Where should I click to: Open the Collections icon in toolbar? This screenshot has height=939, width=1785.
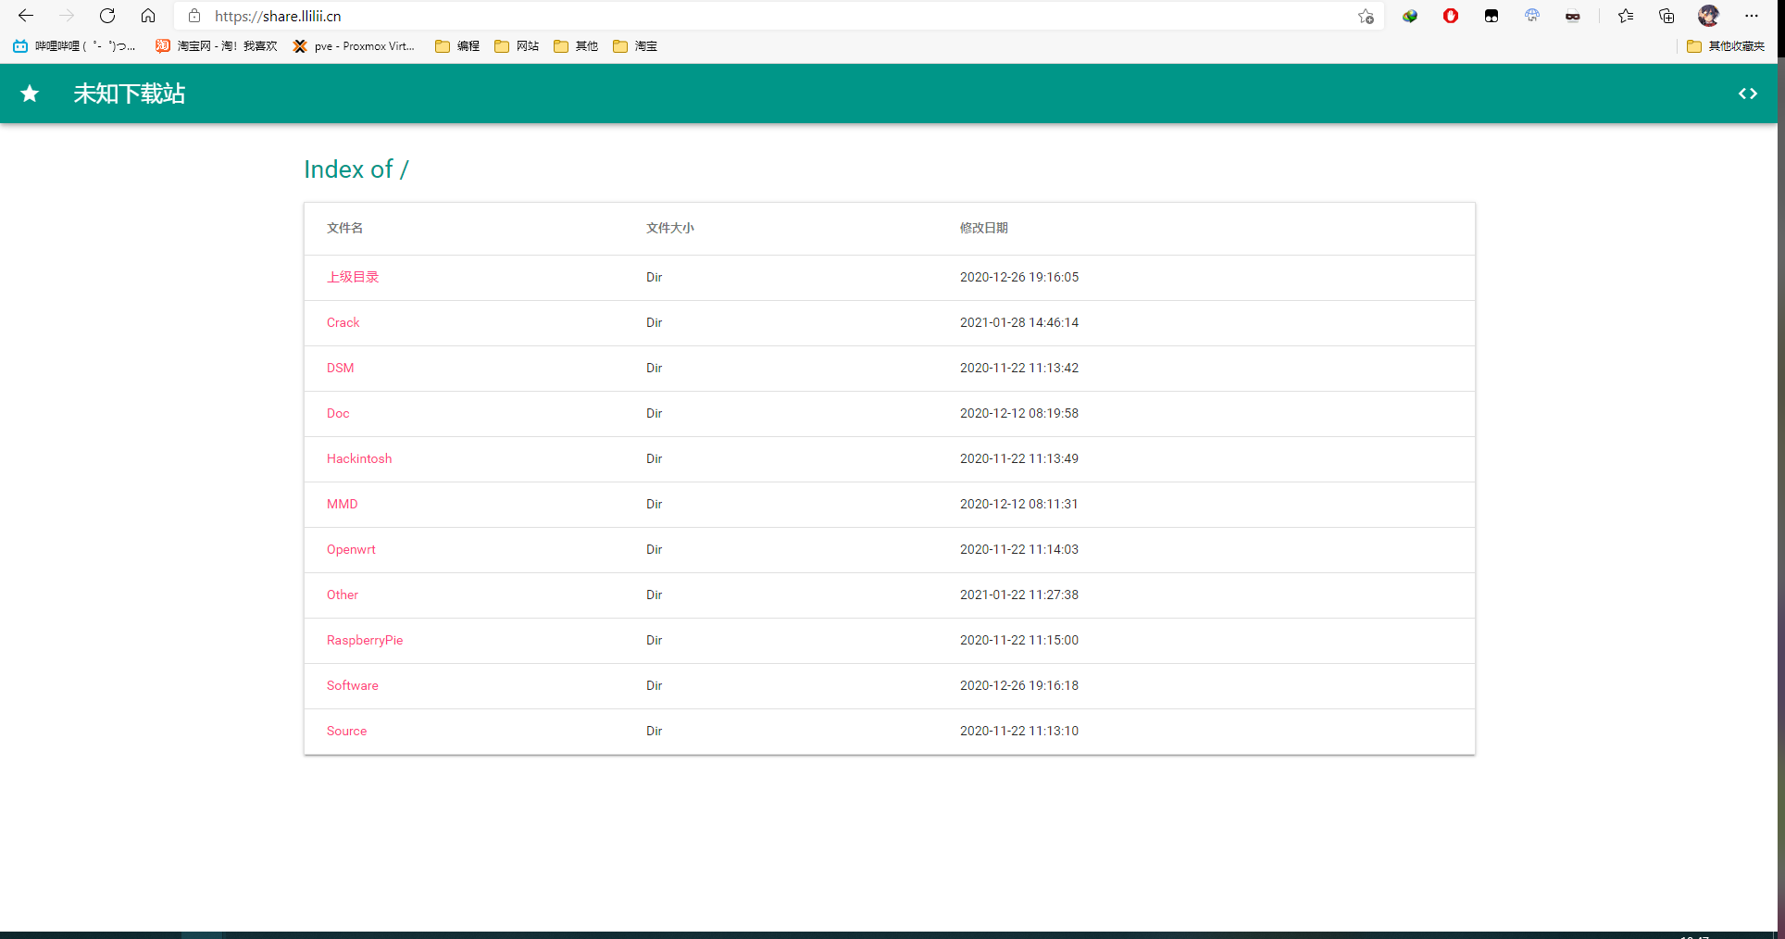(1666, 16)
